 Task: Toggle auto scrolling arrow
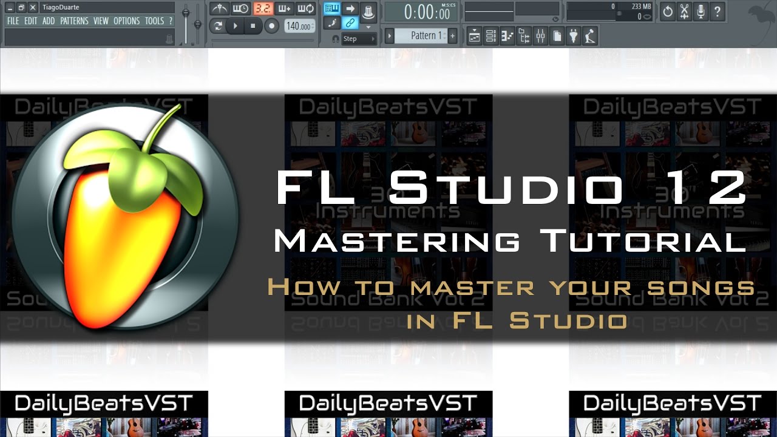[x=350, y=8]
